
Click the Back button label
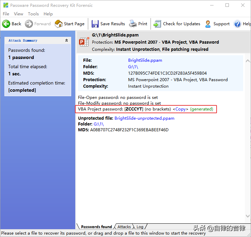pos(16,24)
